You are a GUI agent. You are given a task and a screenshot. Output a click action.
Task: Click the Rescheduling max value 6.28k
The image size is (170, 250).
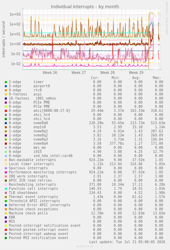[x=160, y=185]
